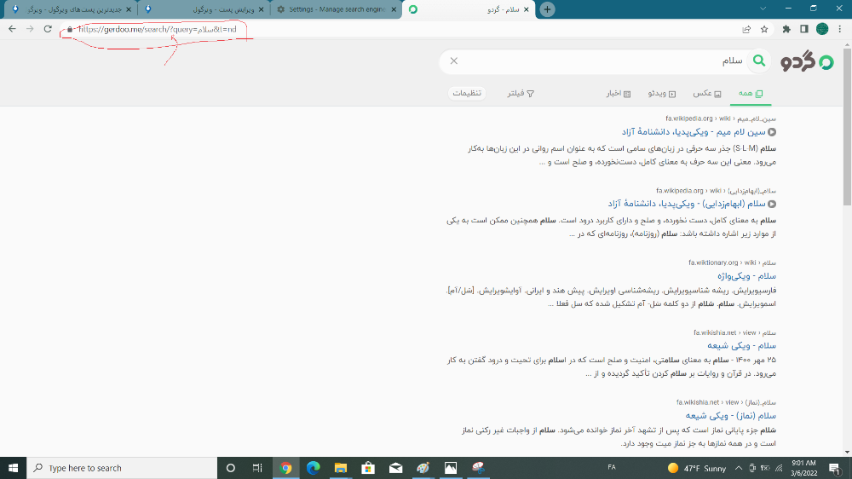This screenshot has height=479, width=852.
Task: Close the سلام - گردو tab
Action: click(526, 9)
